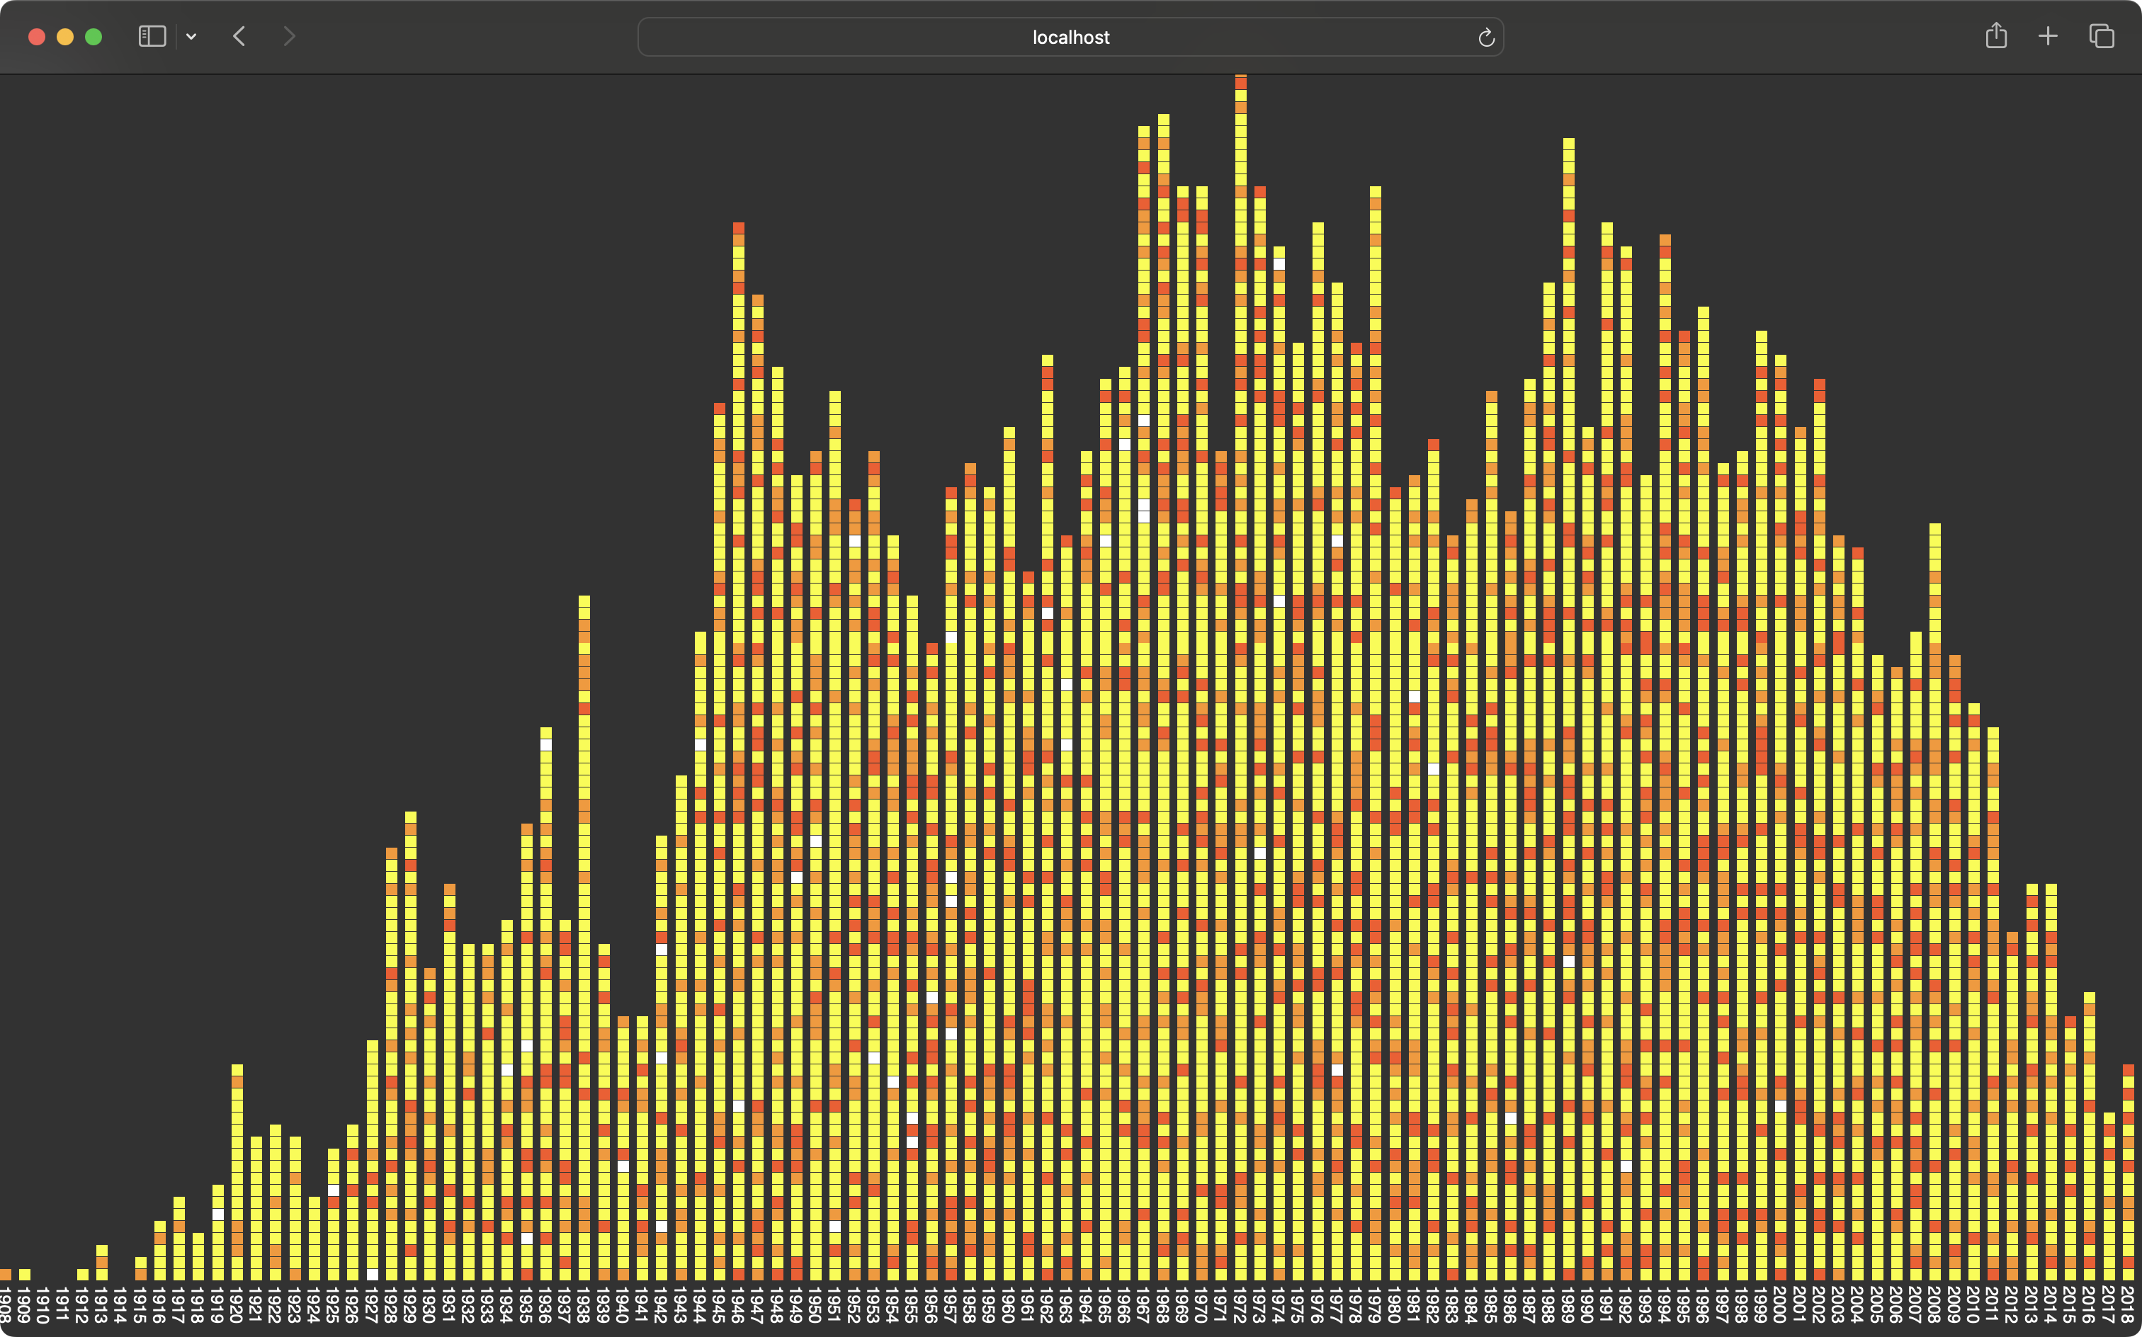Click the 1946 year label
The image size is (2142, 1337).
pos(739,1305)
